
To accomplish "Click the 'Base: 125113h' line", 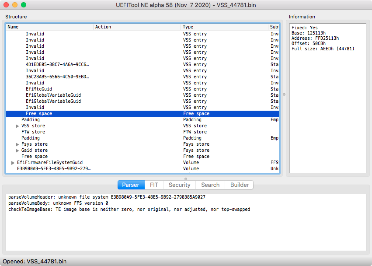I will pos(309,33).
